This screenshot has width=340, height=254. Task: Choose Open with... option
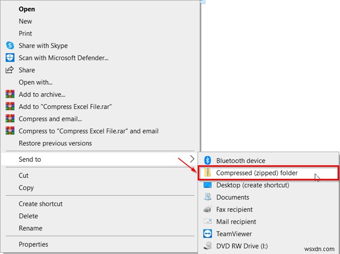(x=101, y=82)
